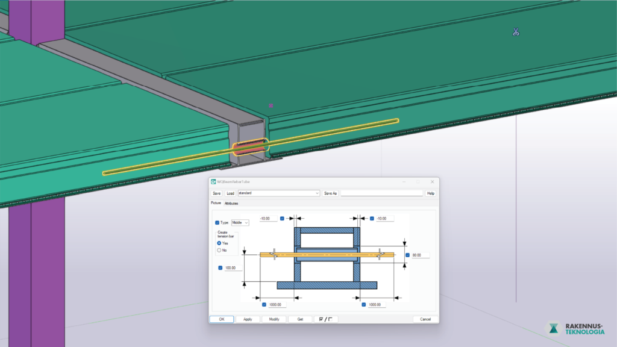Toggle the Type filter checkbox
This screenshot has height=347, width=617.
(218, 222)
